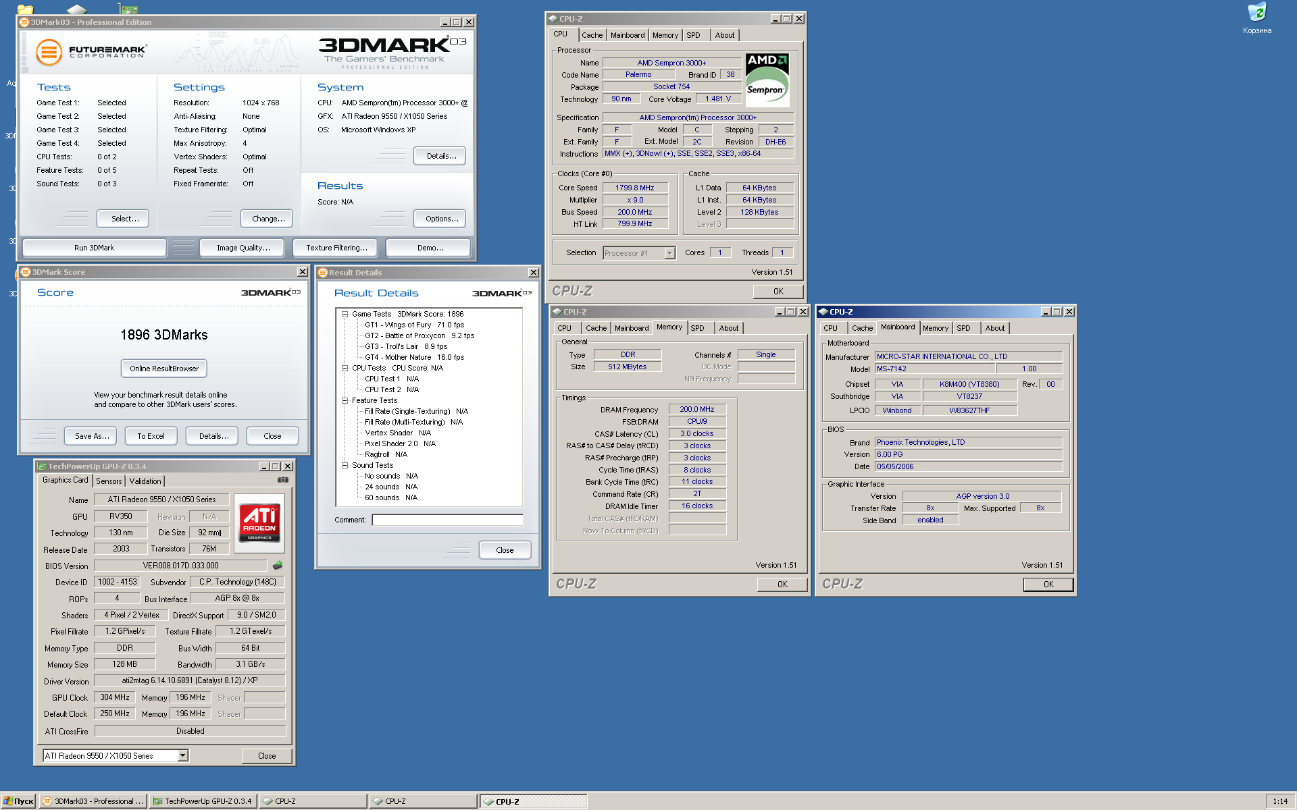
Task: Select the 60 sounds result row
Action: [x=391, y=497]
